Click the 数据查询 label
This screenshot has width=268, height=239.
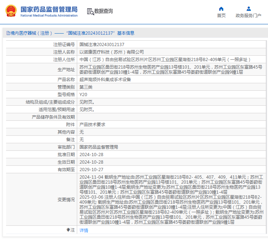click(103, 11)
